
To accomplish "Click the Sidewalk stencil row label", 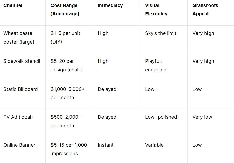I will pyautogui.click(x=22, y=61).
